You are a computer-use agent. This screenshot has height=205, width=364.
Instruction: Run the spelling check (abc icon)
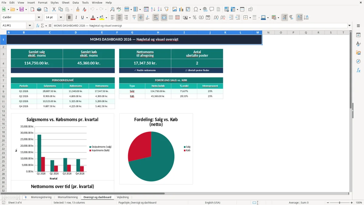coord(119,9)
